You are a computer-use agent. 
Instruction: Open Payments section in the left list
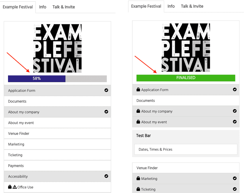(x=57, y=166)
